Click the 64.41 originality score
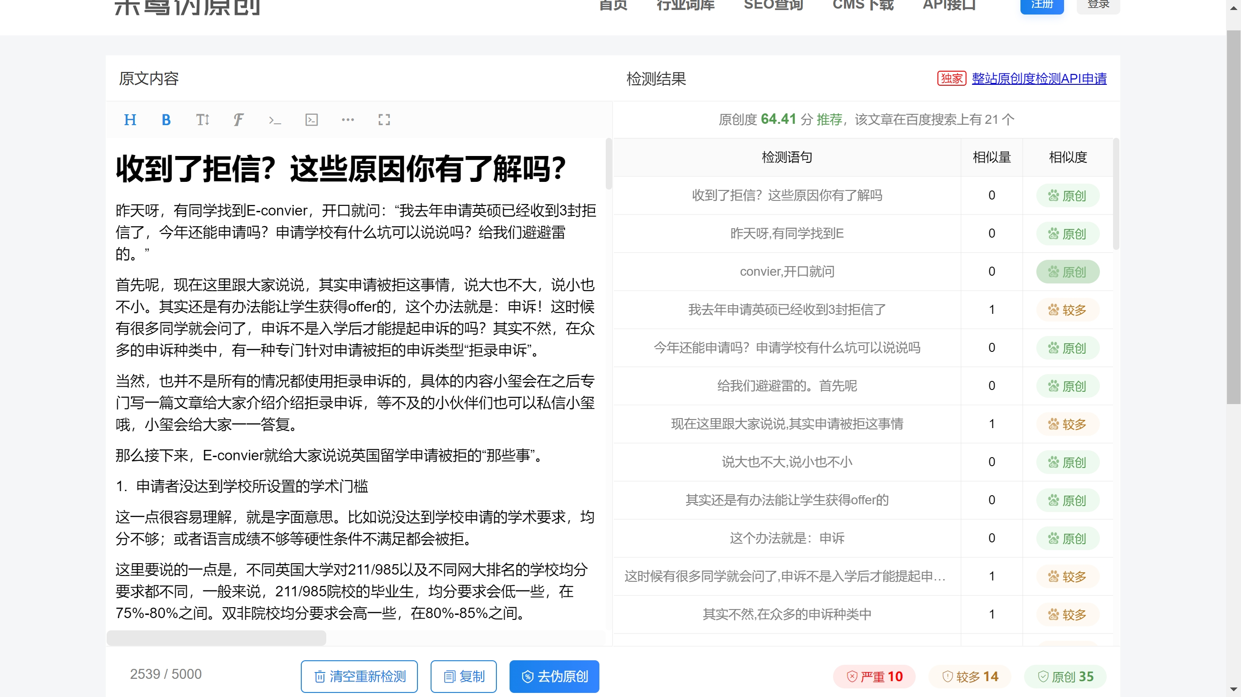 click(x=778, y=119)
